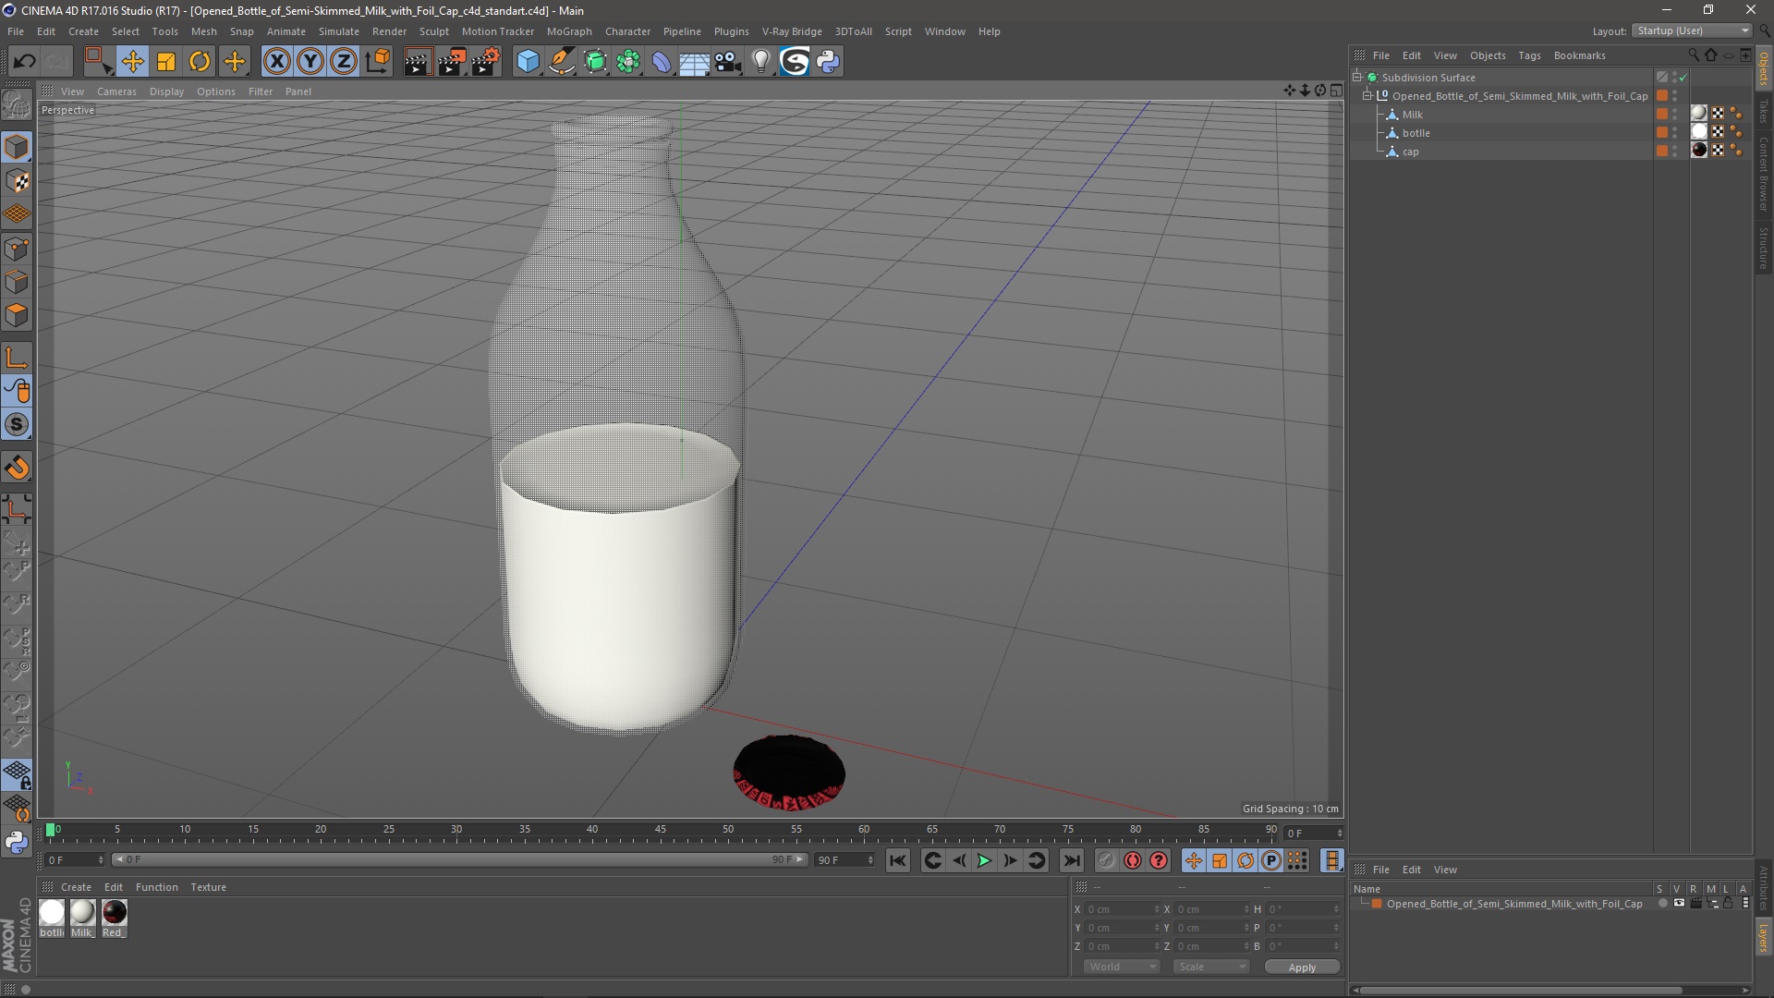Add a Cube primitive object
The image size is (1774, 998).
[x=528, y=62]
